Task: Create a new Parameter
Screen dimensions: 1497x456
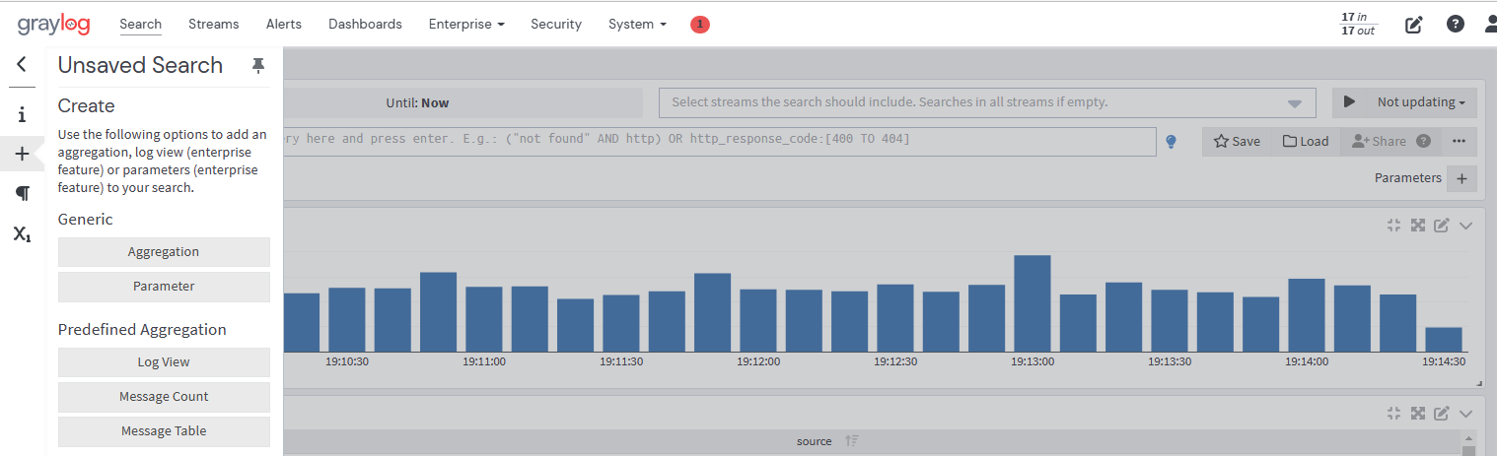Action: click(x=164, y=287)
